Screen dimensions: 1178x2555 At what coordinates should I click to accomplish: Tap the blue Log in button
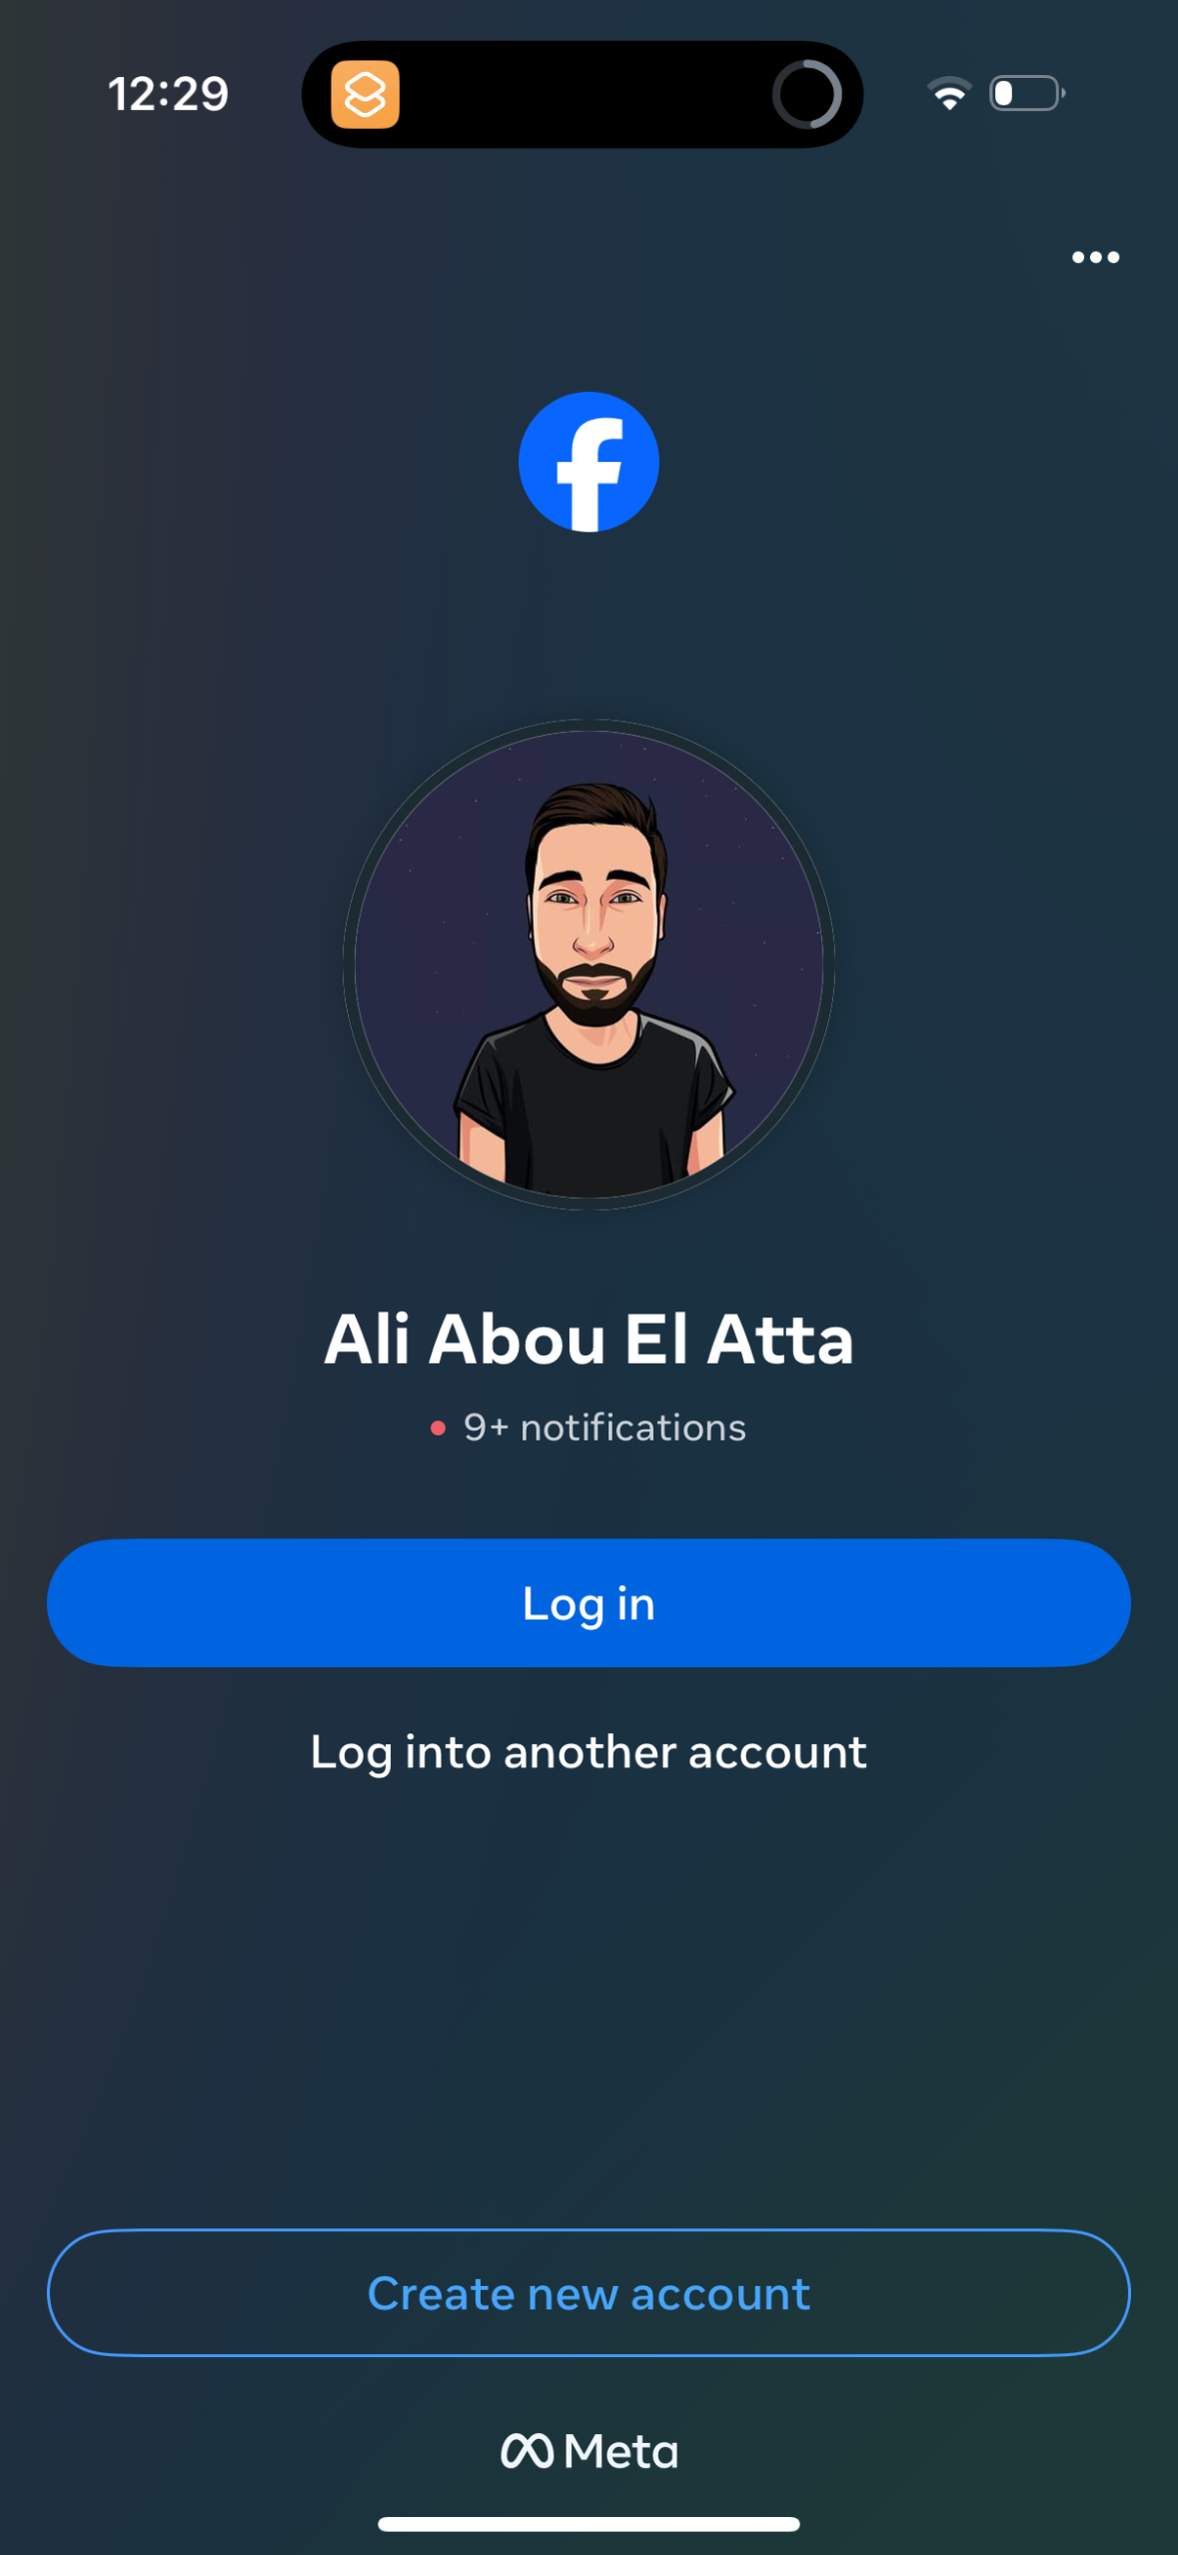tap(589, 1603)
